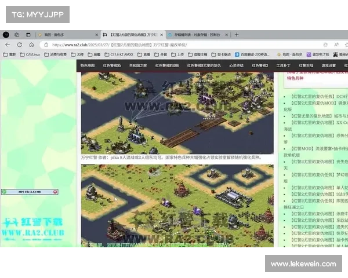
Task: Open the CS1.6 KZ AMXX bookmark folder
Action: point(119,54)
